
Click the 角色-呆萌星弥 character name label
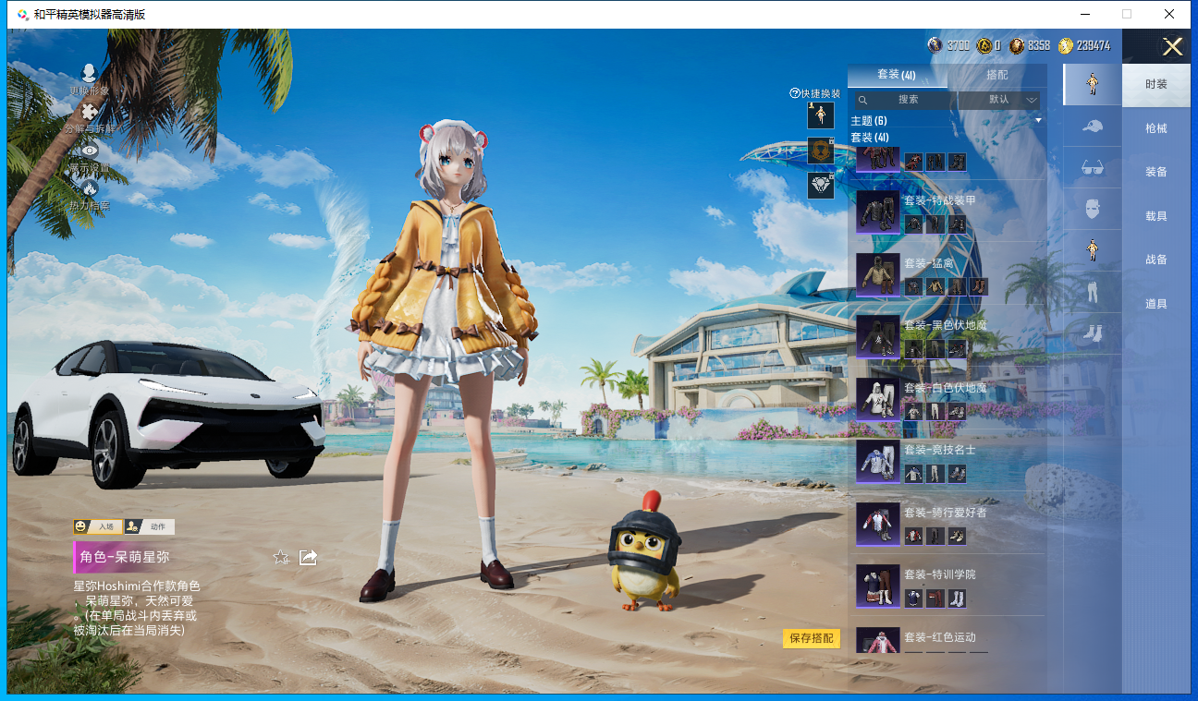[125, 557]
